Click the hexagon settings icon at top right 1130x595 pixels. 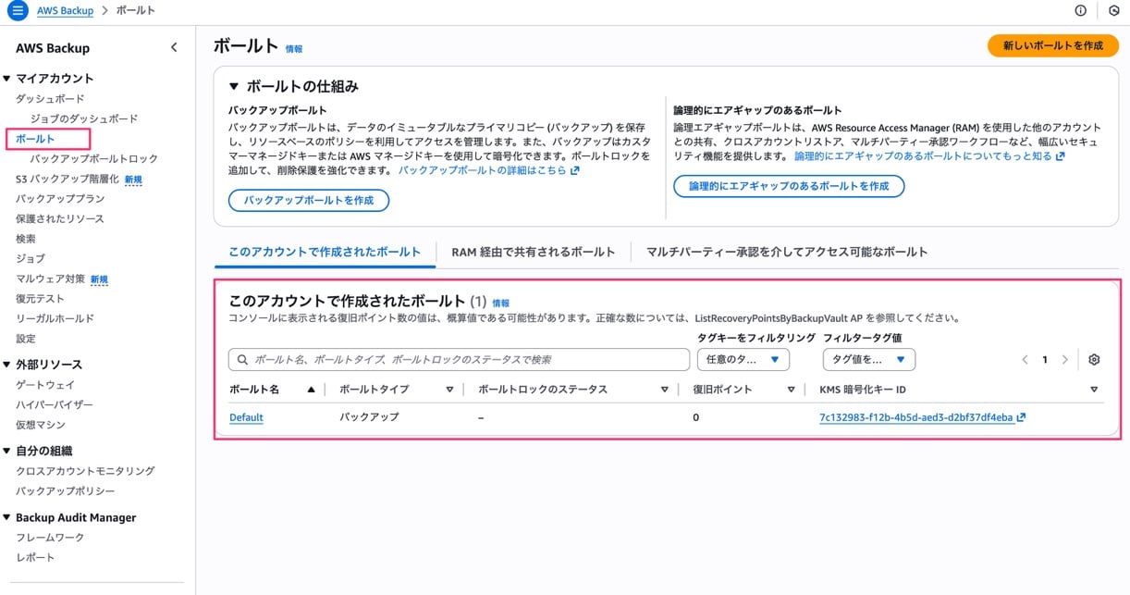coord(1113,10)
